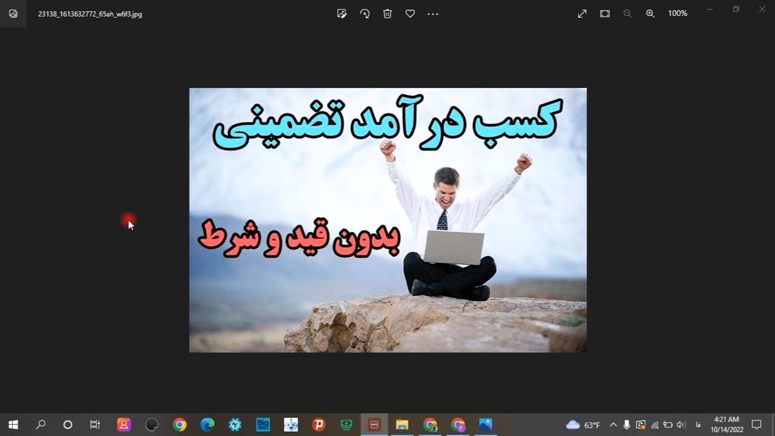Toggle the favorite heart icon

point(410,13)
